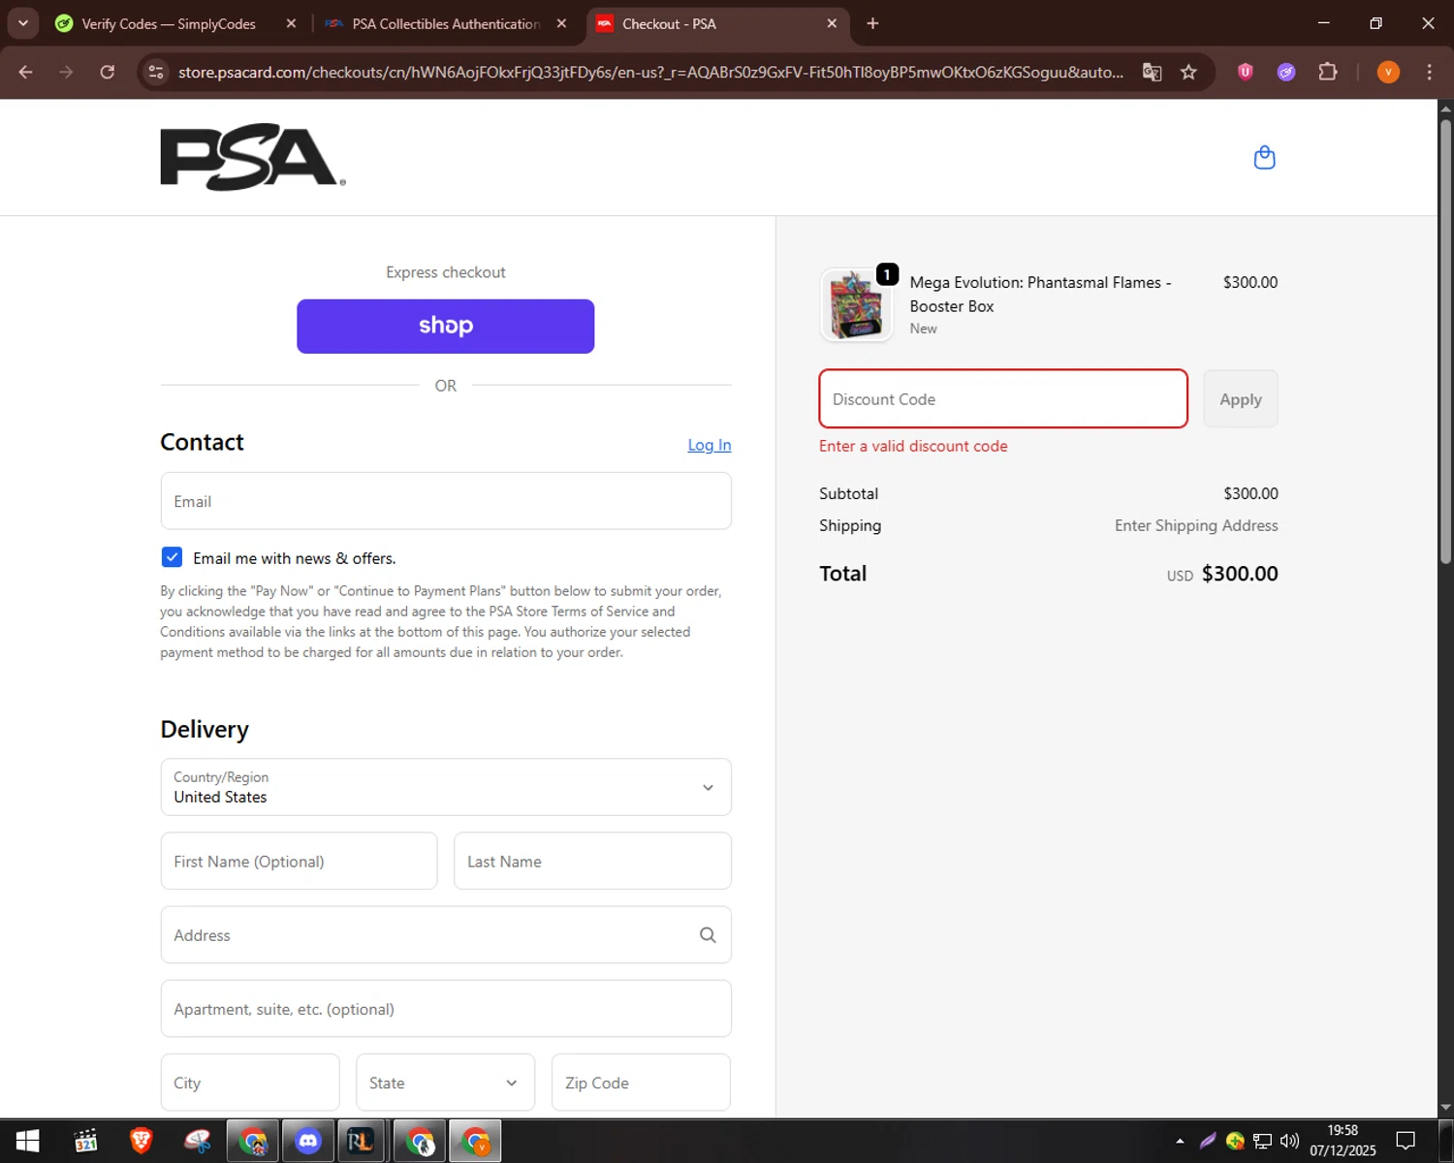Switch to Verify Codes — SimplyCodes tab

click(x=168, y=23)
